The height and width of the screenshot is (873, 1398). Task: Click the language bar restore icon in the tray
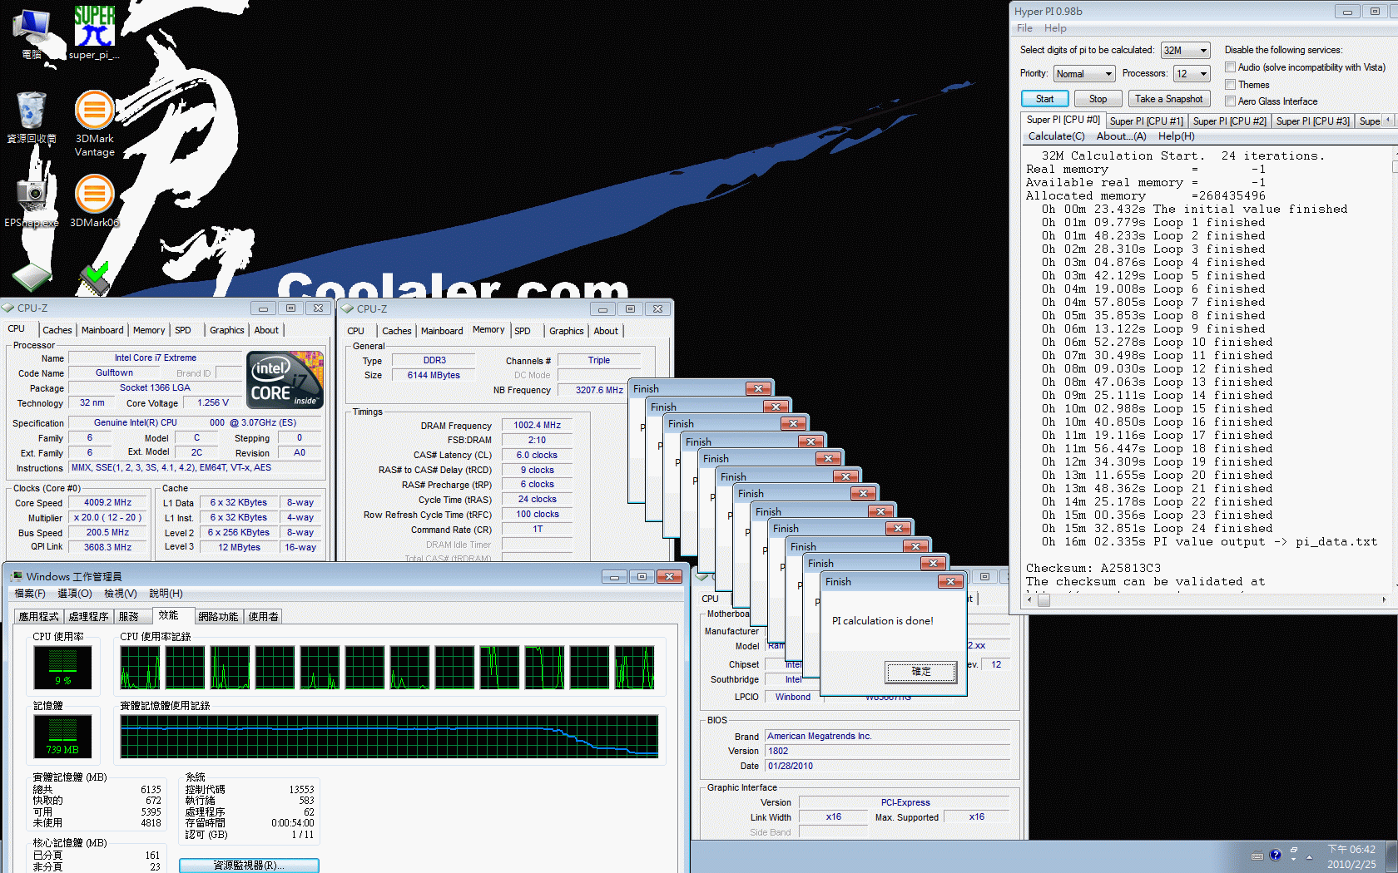(x=1294, y=851)
